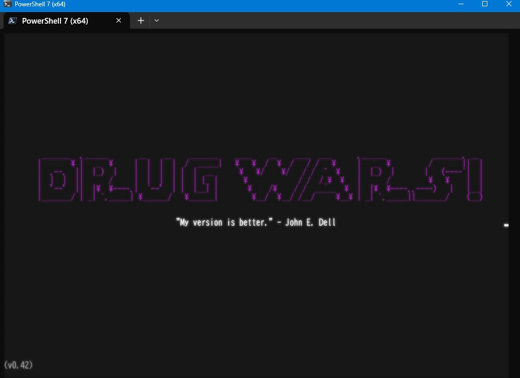Click the DRUG WARS! ASCII title

pyautogui.click(x=260, y=179)
